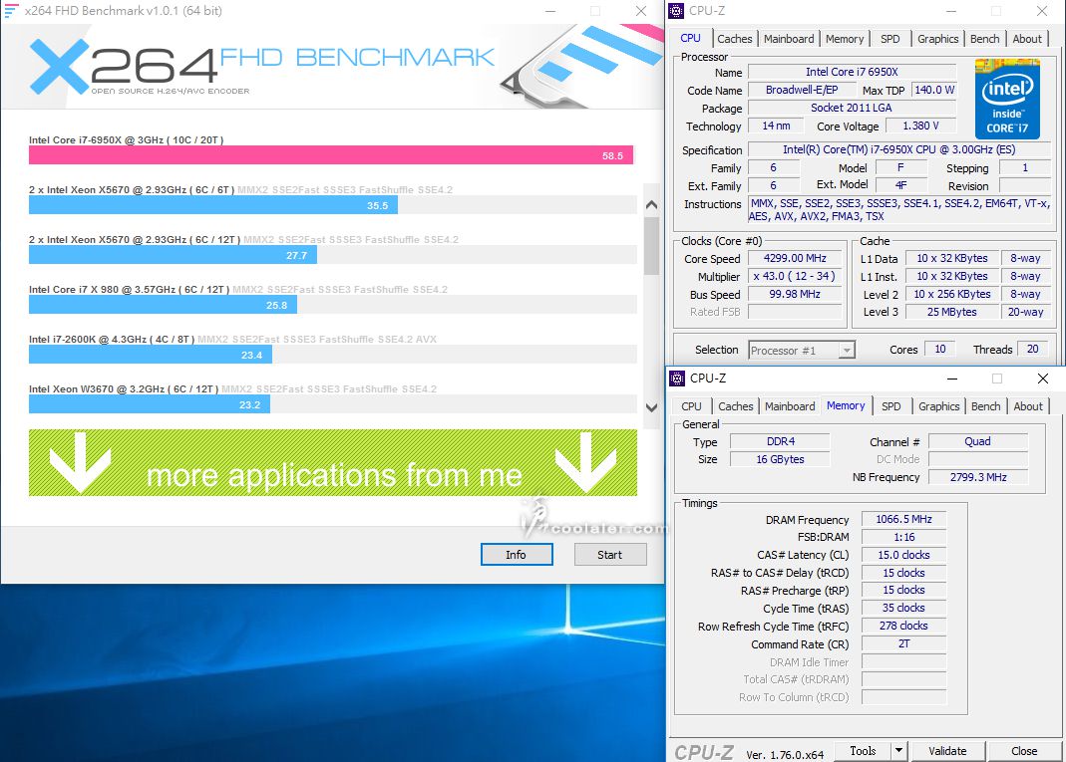Open Mainboard tab in bottom CPU-Z window
The image size is (1066, 762).
pyautogui.click(x=790, y=406)
